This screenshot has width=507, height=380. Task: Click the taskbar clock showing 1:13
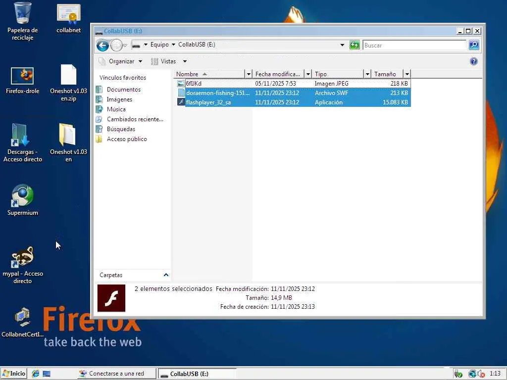pos(495,374)
